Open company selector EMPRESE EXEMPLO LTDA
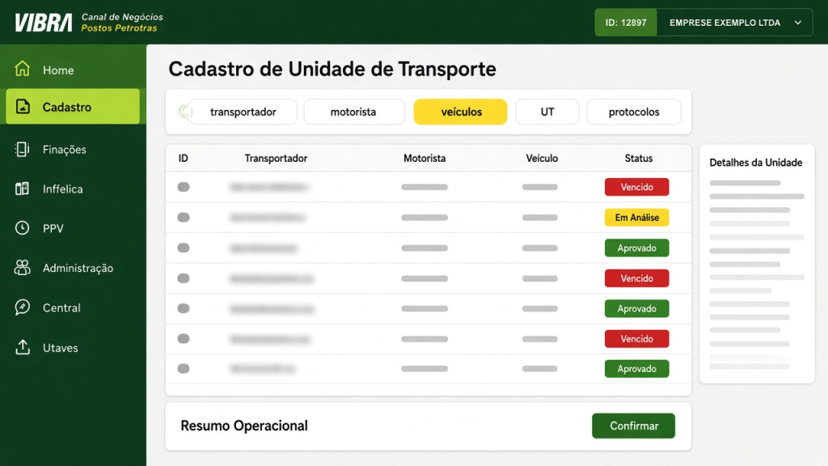The height and width of the screenshot is (466, 828). (x=734, y=23)
